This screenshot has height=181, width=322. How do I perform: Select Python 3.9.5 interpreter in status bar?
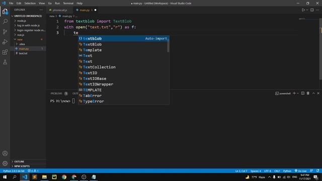click(14, 171)
